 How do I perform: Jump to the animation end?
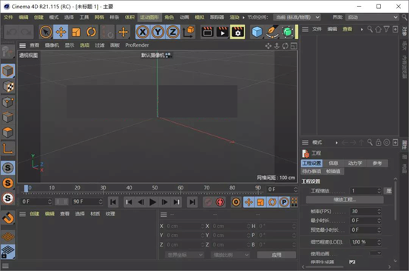pyautogui.click(x=192, y=202)
